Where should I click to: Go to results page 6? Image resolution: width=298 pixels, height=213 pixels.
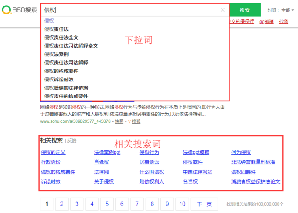[x=122, y=204]
